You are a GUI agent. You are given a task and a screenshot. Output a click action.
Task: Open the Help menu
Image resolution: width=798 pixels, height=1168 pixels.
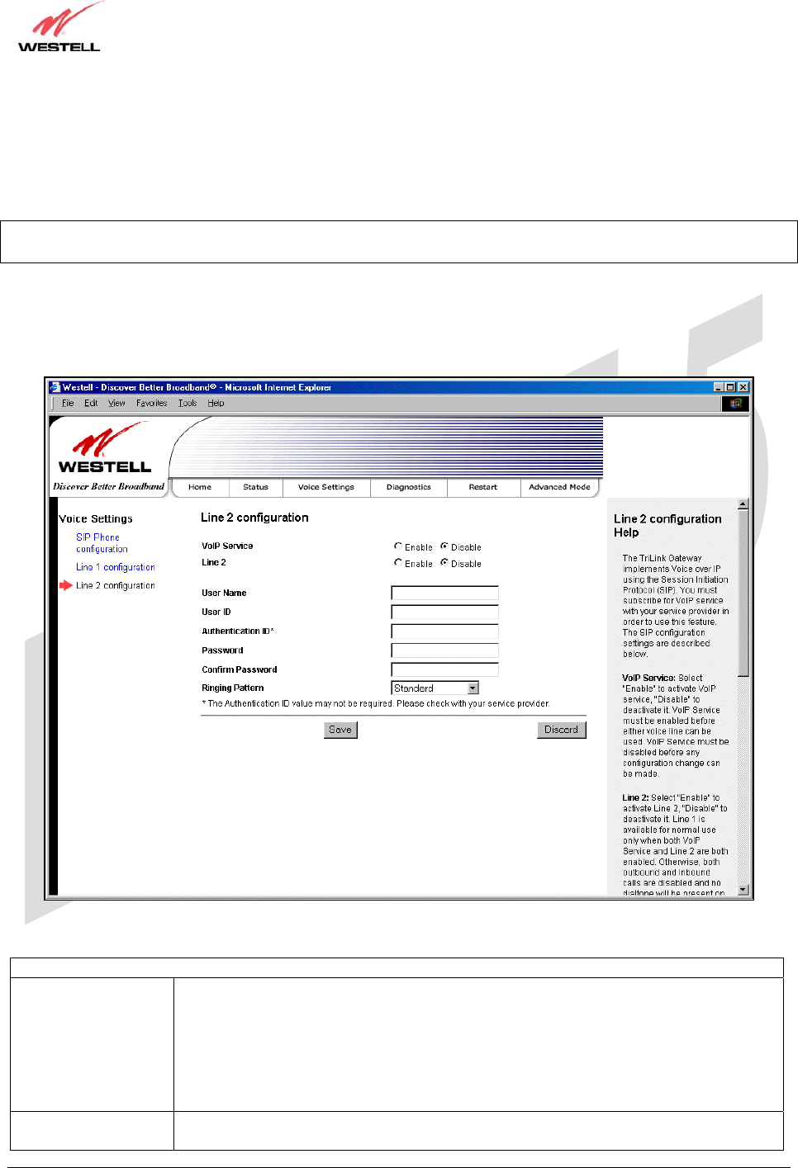(x=216, y=404)
